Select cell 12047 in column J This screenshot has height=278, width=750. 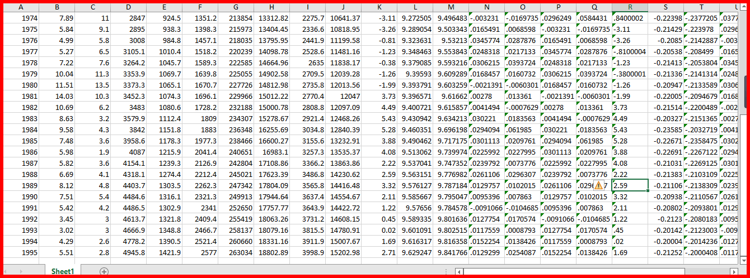tap(343, 97)
